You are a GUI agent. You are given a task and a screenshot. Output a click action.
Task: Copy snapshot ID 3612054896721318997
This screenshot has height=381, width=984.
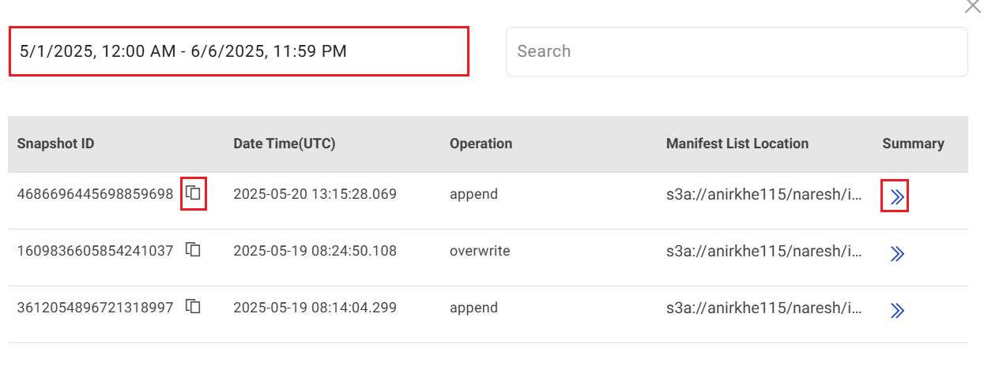pyautogui.click(x=194, y=307)
